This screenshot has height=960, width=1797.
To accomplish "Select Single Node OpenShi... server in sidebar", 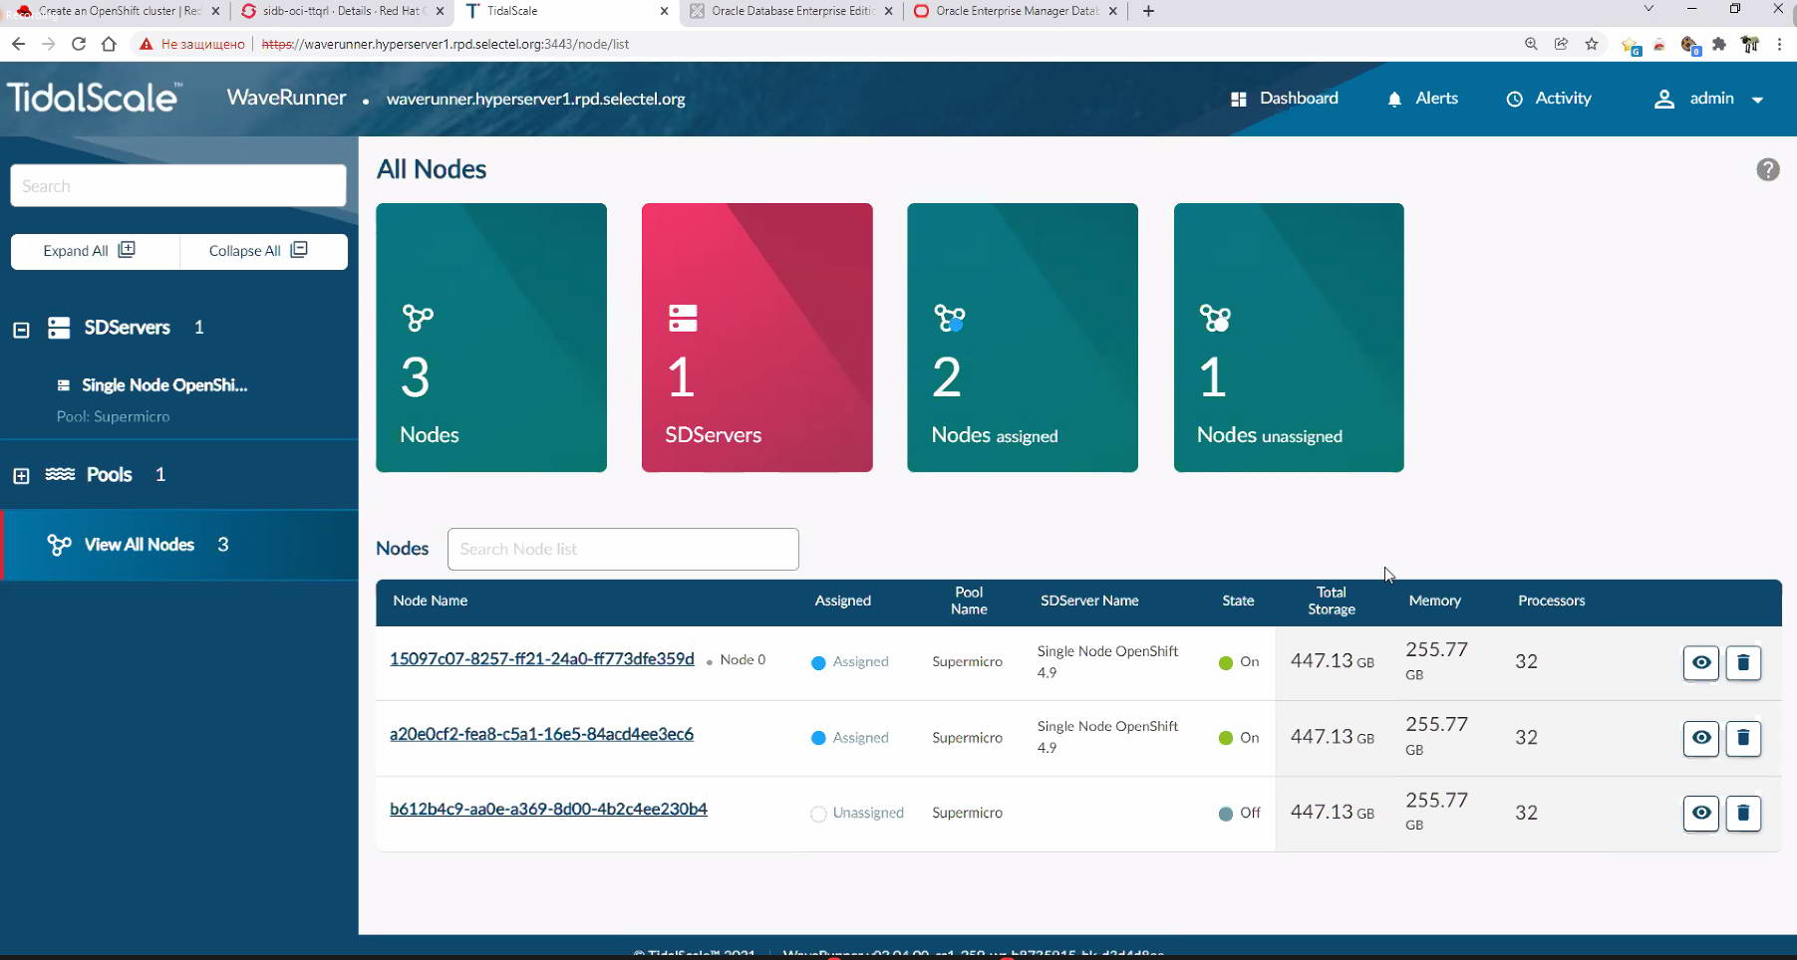I will 164,385.
